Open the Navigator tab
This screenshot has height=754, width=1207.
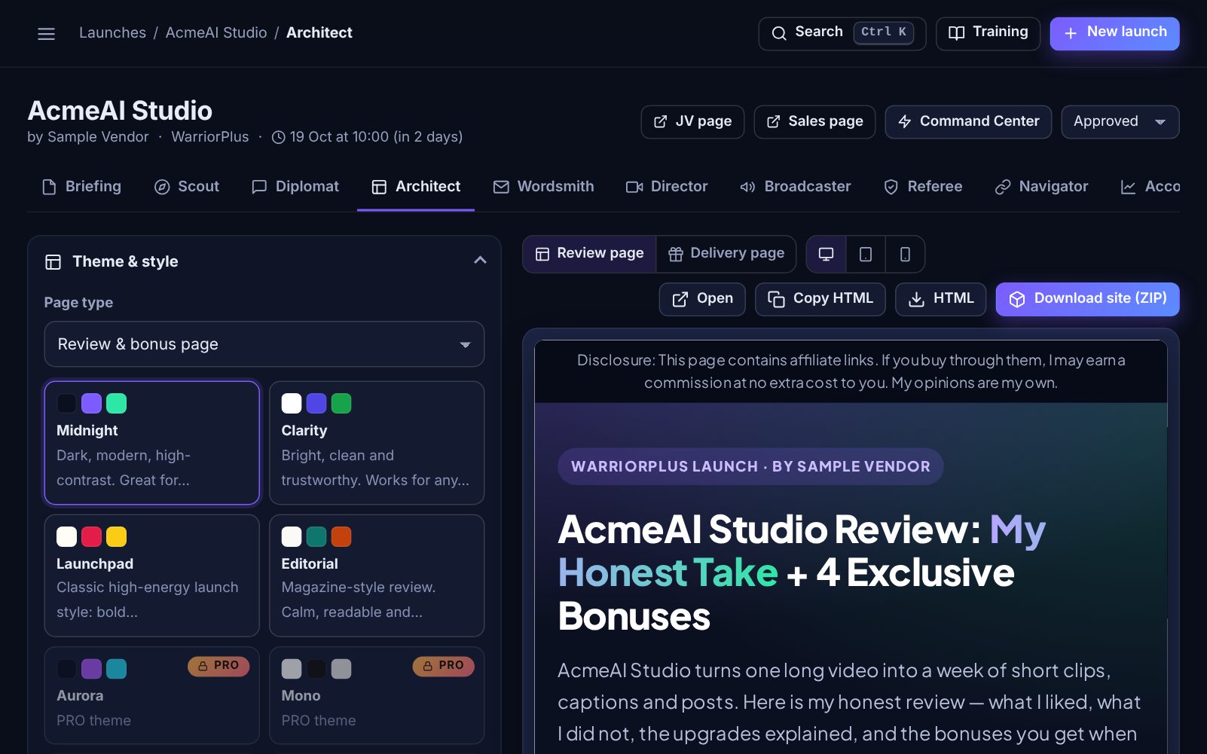(1042, 187)
